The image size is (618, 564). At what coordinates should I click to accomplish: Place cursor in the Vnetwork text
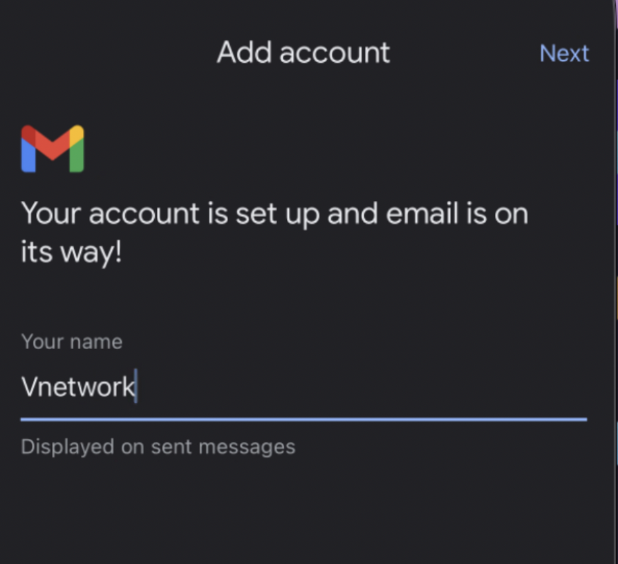(78, 386)
